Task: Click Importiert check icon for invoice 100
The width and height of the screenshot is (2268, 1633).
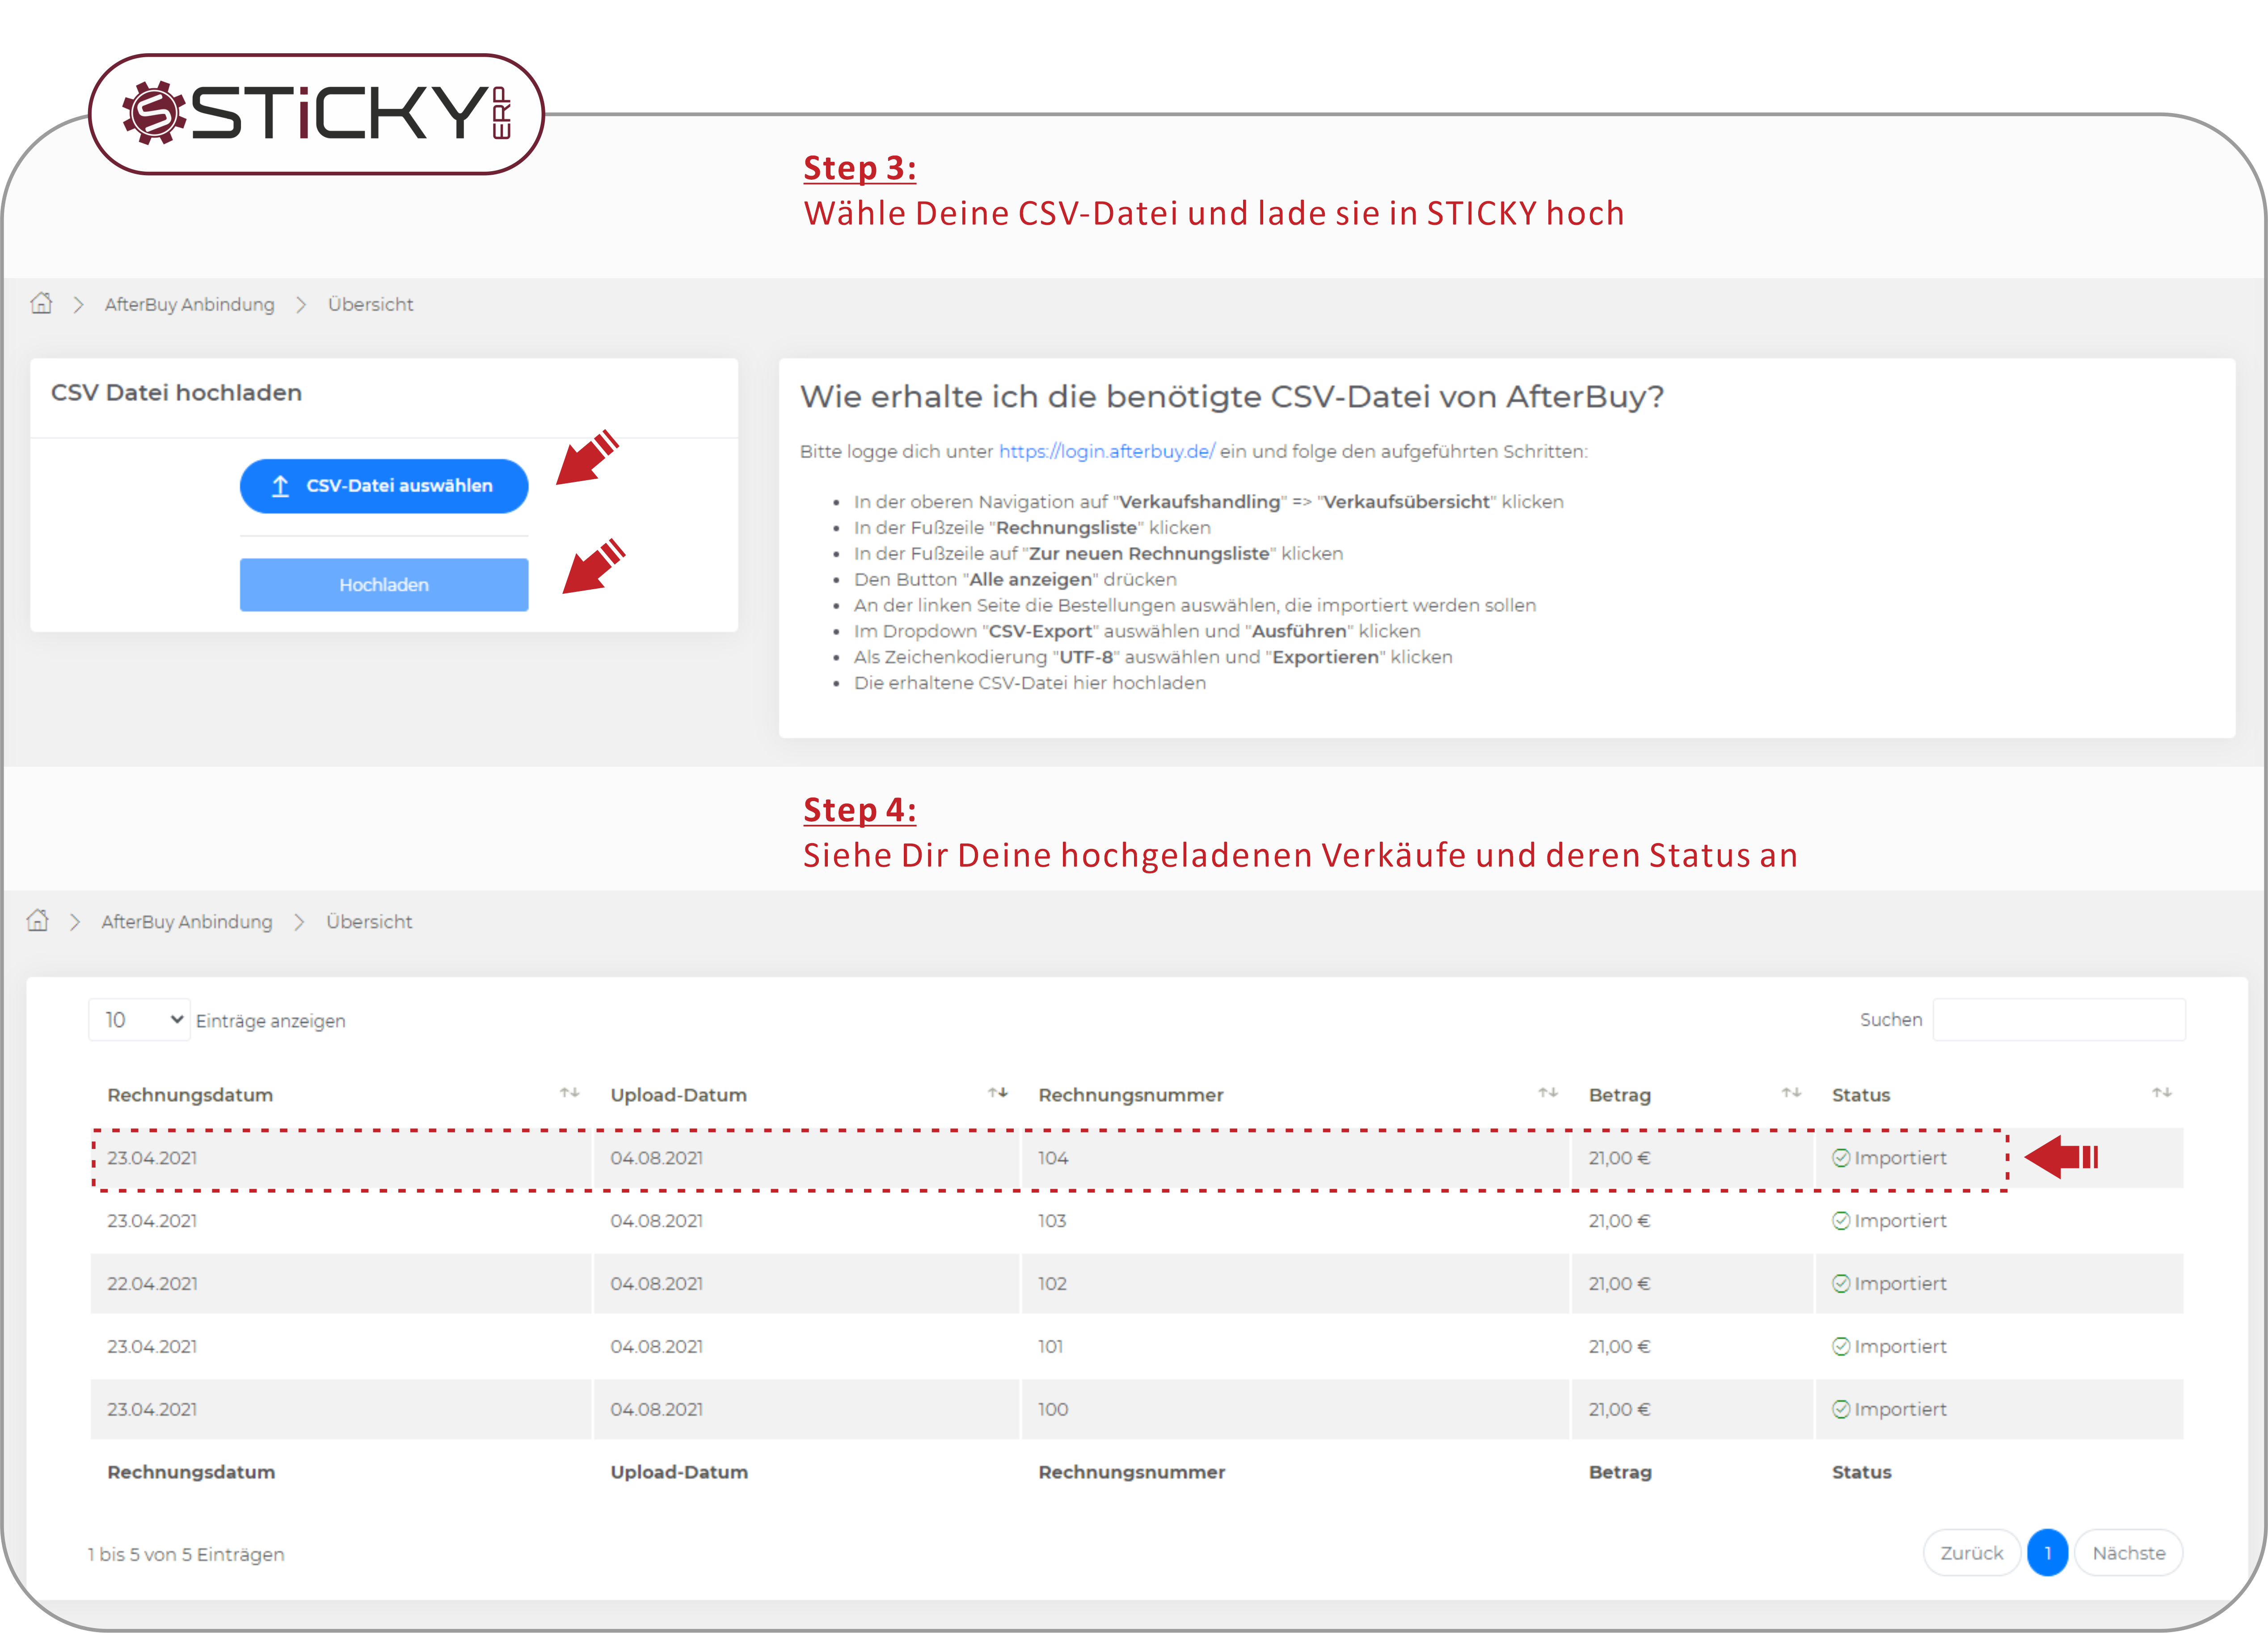Action: pyautogui.click(x=1841, y=1410)
